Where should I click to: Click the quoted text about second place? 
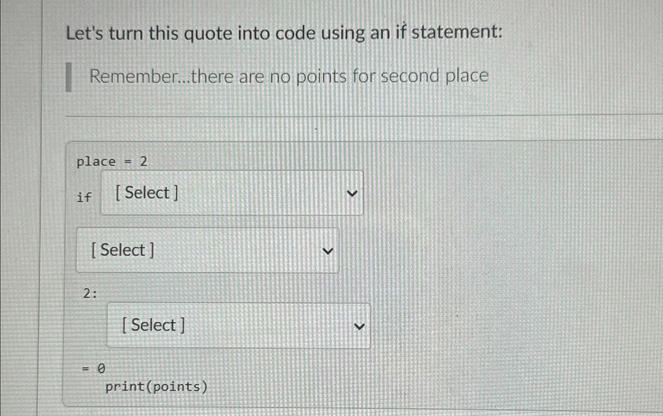click(288, 76)
